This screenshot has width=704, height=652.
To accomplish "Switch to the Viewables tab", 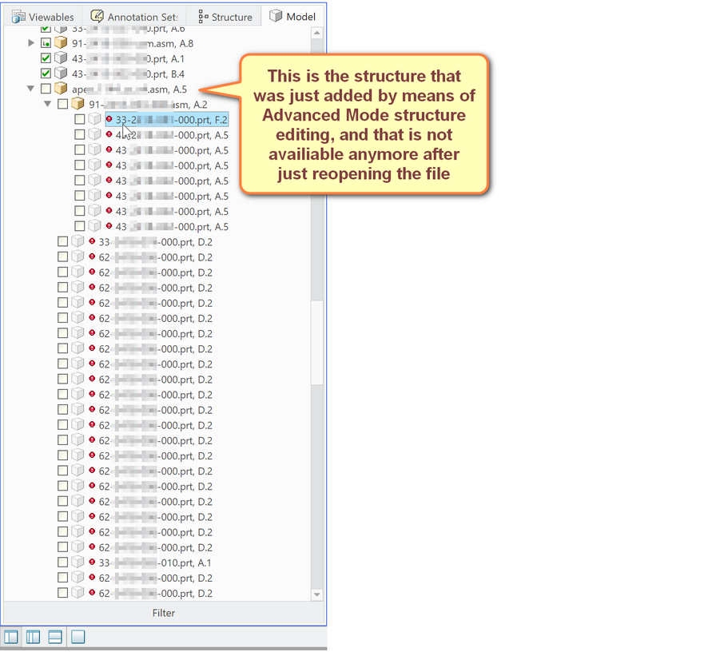I will 42,17.
